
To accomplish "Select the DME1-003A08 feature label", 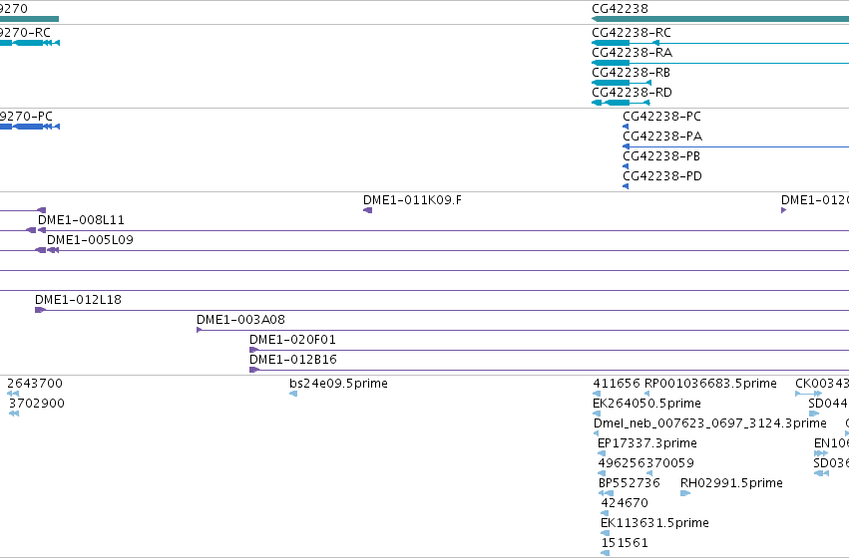I will coord(240,320).
